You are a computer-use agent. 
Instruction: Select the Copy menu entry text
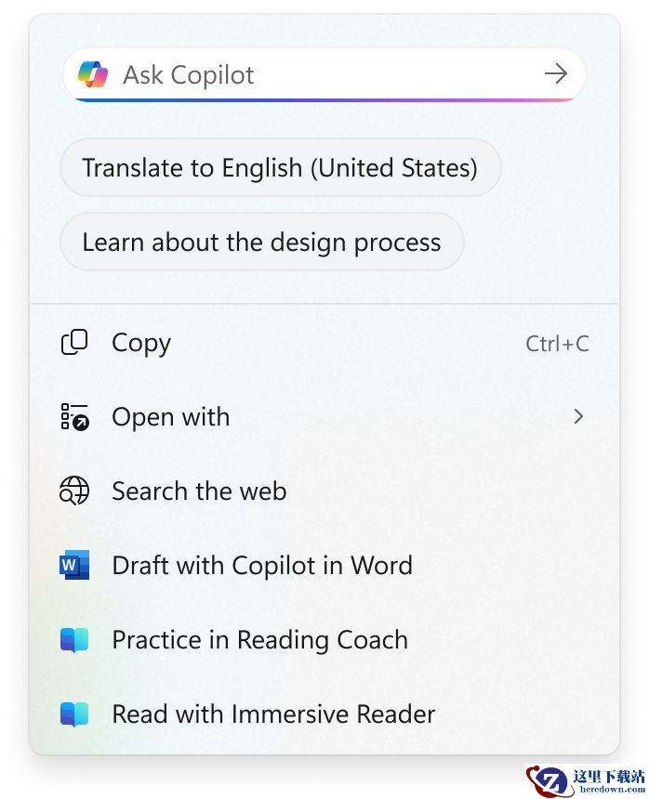141,343
